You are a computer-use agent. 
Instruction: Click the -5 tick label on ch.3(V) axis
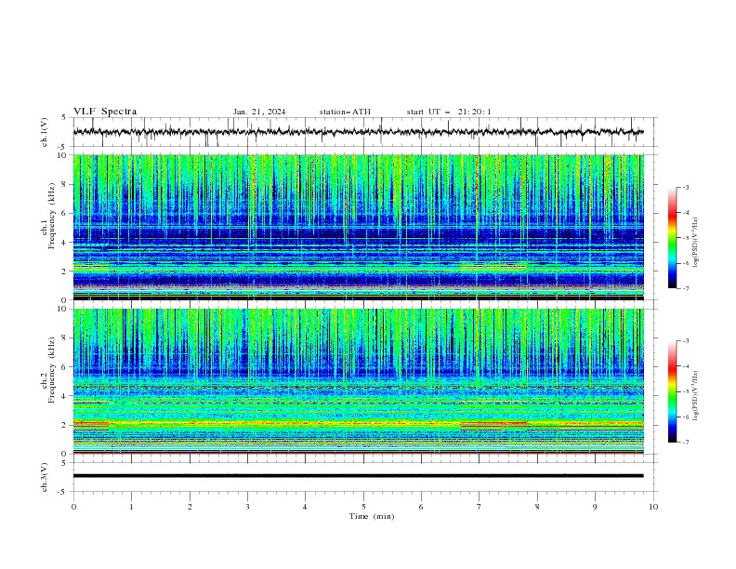(62, 492)
